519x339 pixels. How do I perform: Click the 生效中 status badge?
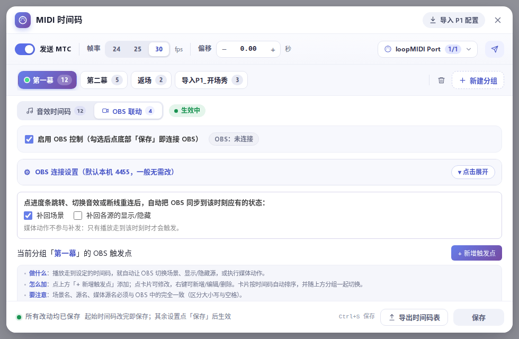[187, 111]
